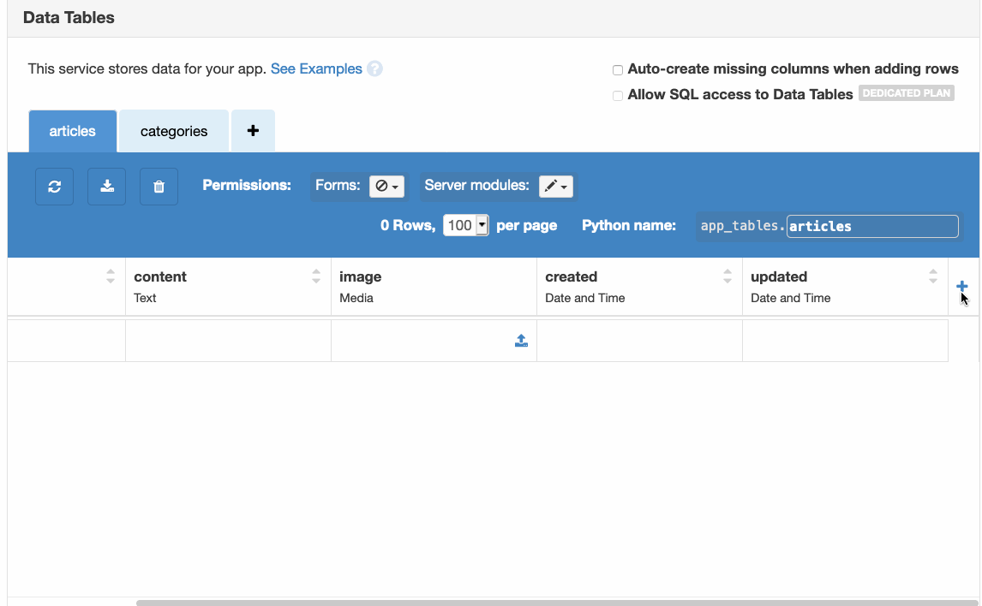This screenshot has height=606, width=982.
Task: Download the articles table
Action: pos(106,186)
